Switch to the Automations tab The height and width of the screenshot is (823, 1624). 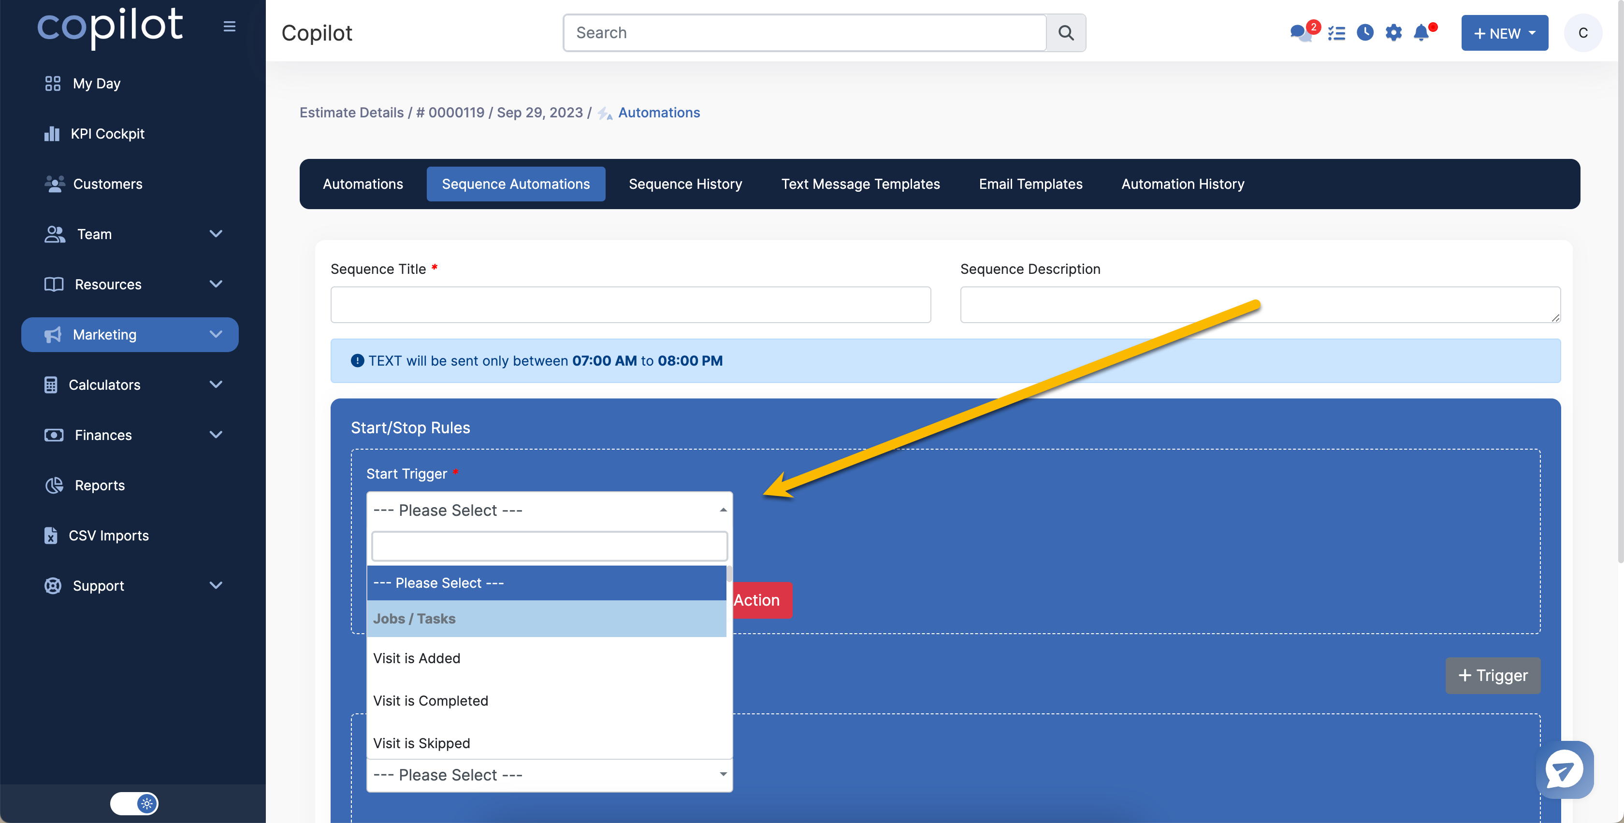tap(362, 184)
